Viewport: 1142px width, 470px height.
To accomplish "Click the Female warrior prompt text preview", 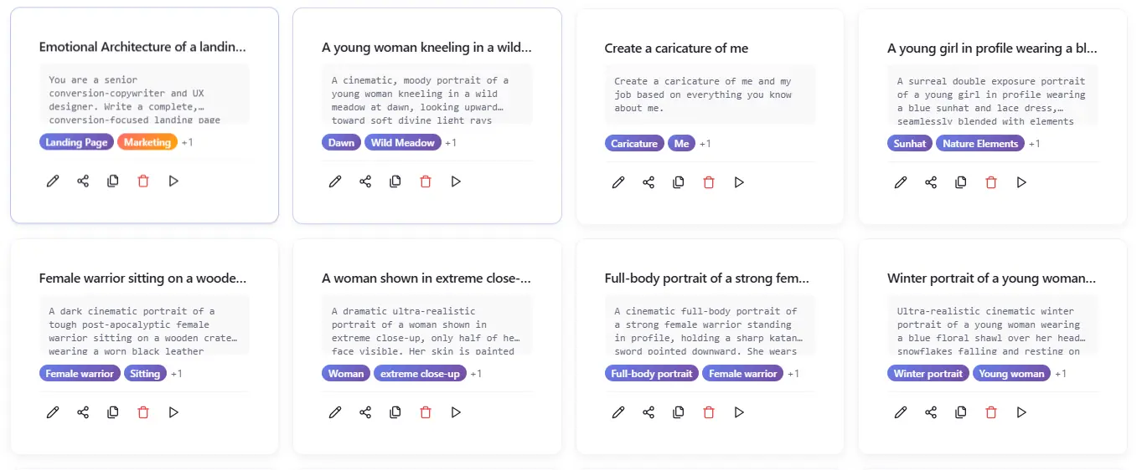I will tap(144, 324).
